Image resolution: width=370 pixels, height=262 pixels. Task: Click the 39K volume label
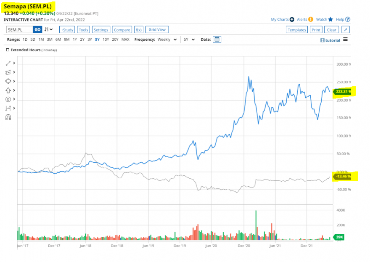(338, 237)
